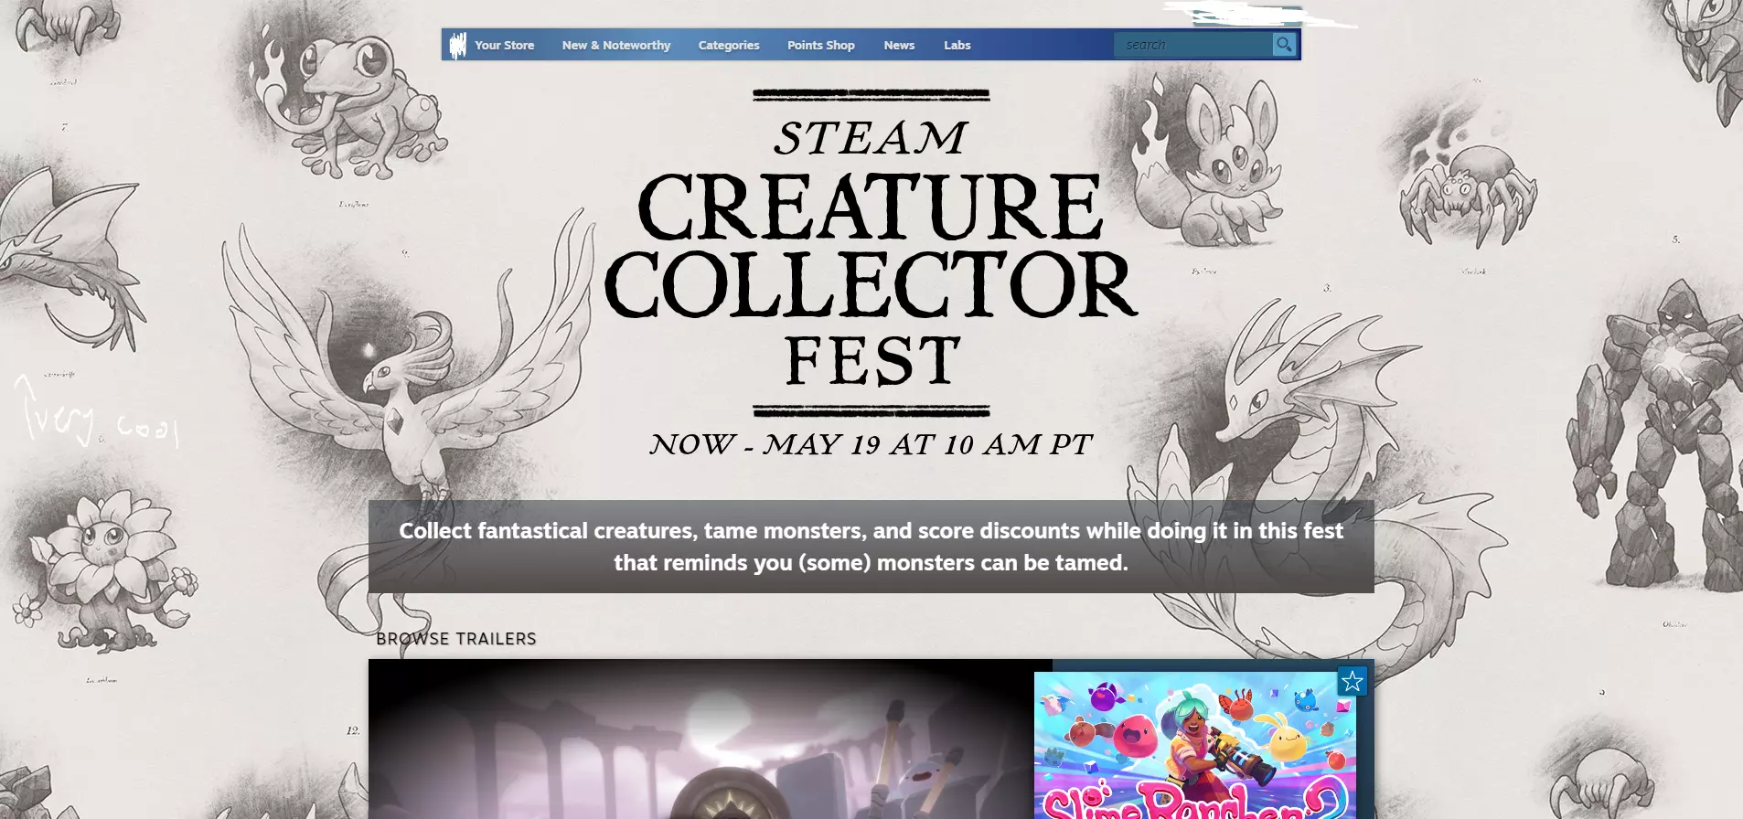Open the Slime Rancher 2 game thumbnail
1743x819 pixels.
[1195, 746]
